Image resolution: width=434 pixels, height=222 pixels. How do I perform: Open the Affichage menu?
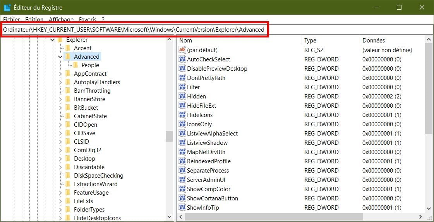[61, 20]
